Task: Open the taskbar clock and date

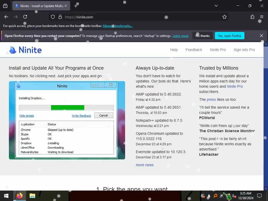Action: [245, 196]
